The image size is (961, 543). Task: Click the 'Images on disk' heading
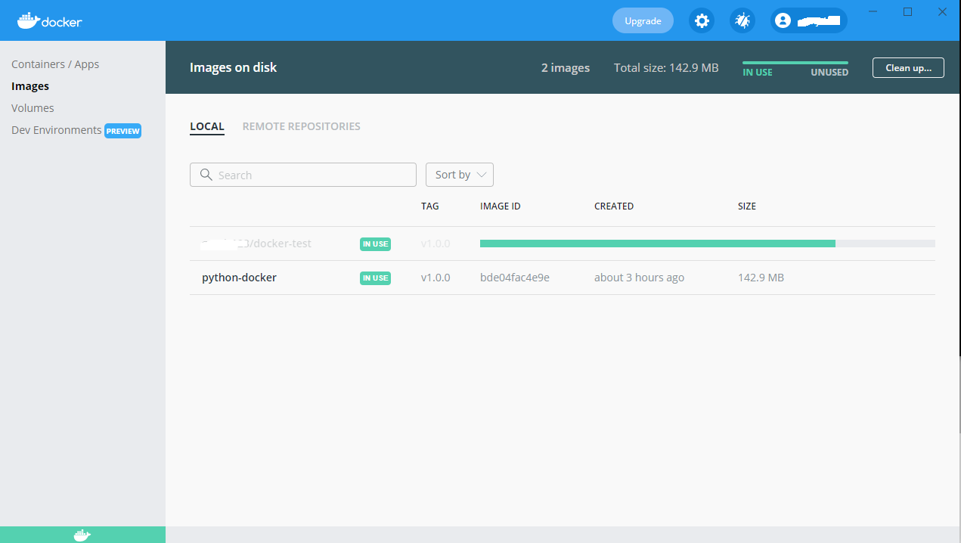[233, 67]
